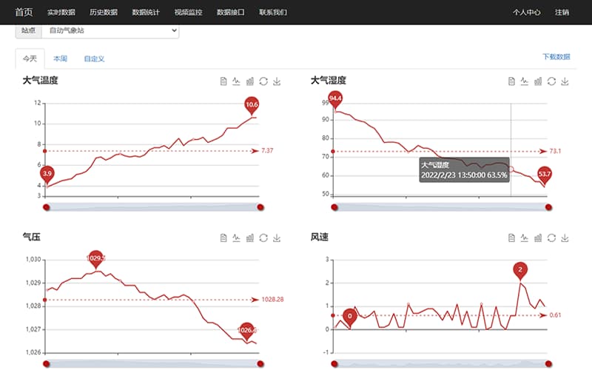Switch to the 本周 tab

(x=61, y=58)
